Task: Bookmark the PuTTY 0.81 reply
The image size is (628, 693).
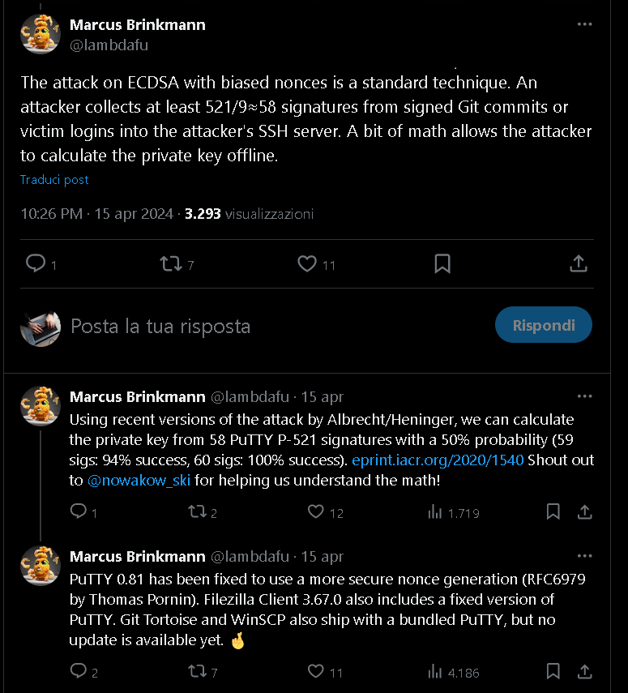Action: 553,671
